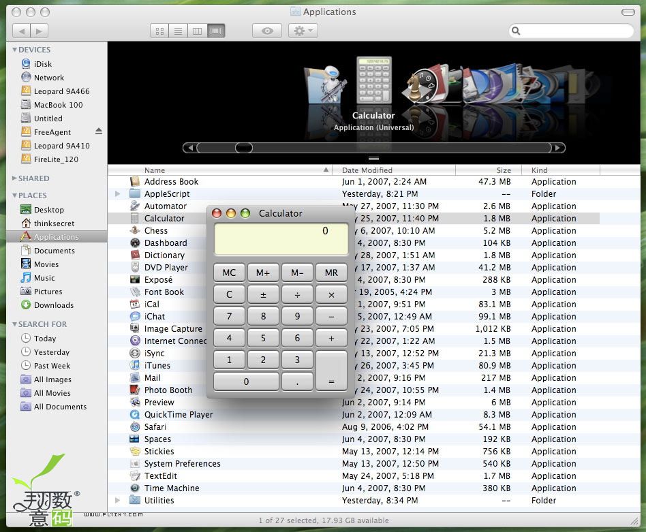Switch Finder to list view
Viewport: 646px width, 532px height.
coord(178,31)
